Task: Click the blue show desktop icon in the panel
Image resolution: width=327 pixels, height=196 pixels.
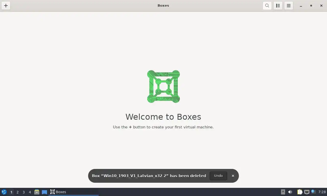Action: pos(44,192)
